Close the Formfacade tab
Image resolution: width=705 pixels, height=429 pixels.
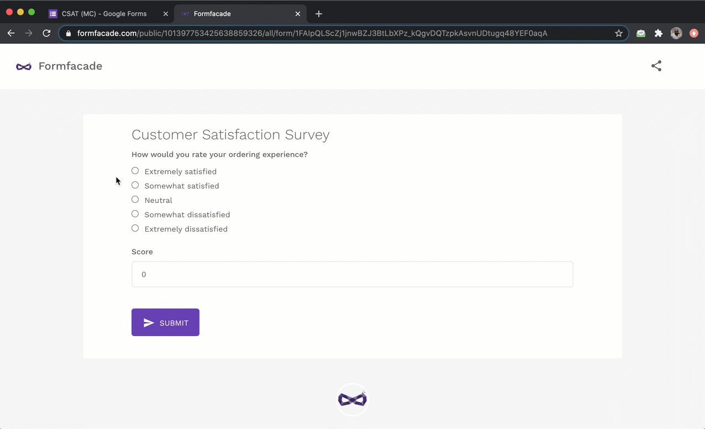298,14
